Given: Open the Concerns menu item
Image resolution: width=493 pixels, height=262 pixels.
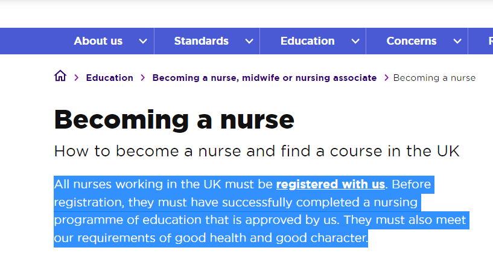Looking at the screenshot, I should pyautogui.click(x=412, y=41).
